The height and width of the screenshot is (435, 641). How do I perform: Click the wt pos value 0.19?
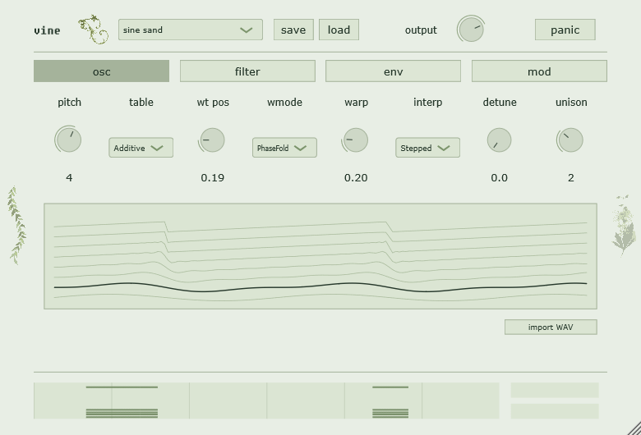[213, 177]
